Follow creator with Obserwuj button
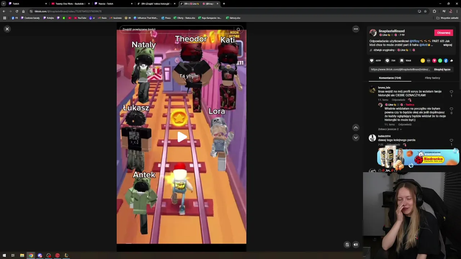Screen dimensions: 461x259 coord(443,33)
